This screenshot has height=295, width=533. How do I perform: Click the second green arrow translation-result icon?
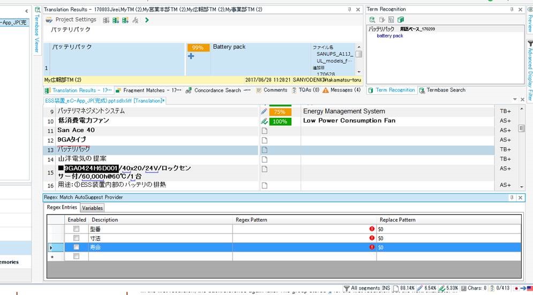pos(116,20)
